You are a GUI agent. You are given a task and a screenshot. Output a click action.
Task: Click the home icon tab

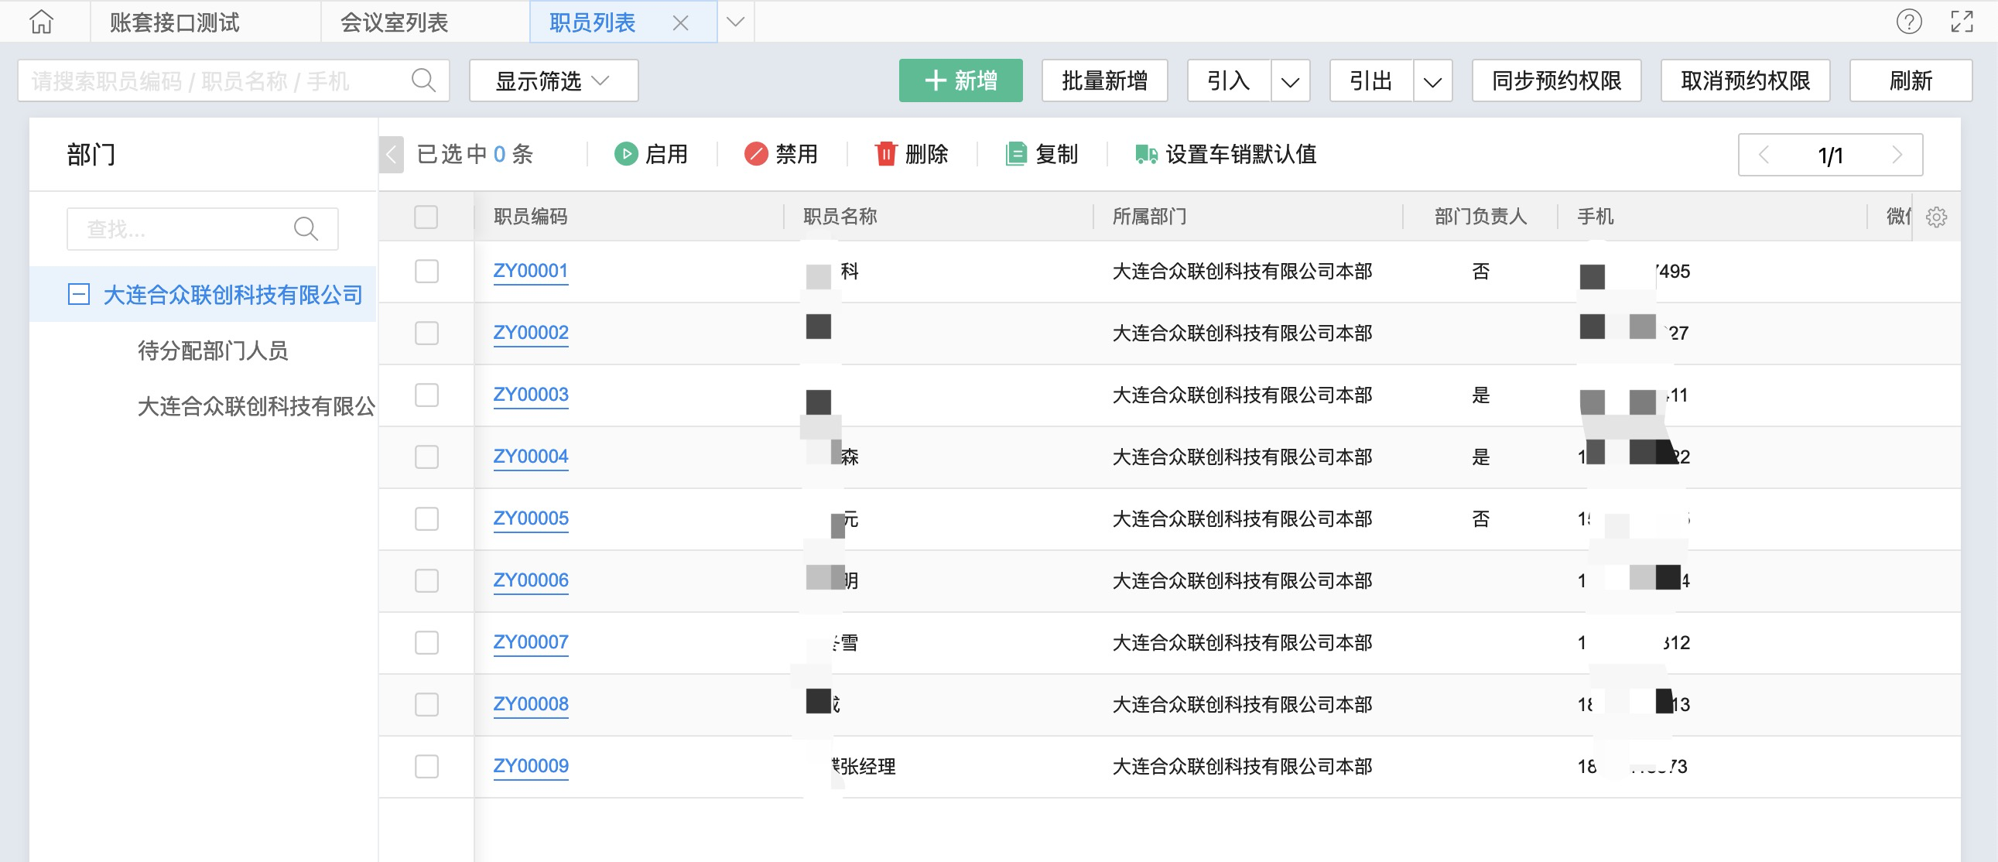pyautogui.click(x=42, y=22)
